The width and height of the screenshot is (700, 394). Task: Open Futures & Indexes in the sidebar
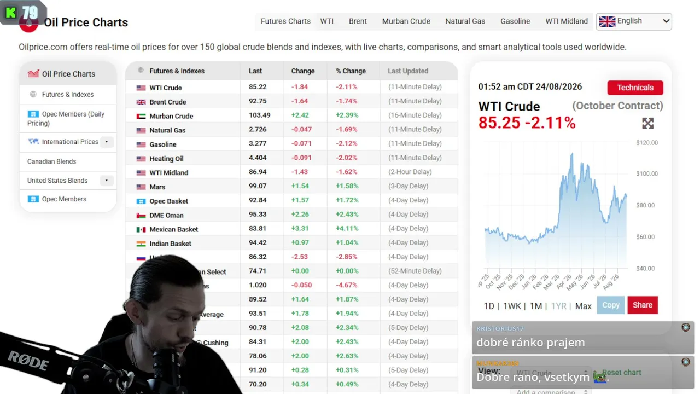(x=68, y=94)
